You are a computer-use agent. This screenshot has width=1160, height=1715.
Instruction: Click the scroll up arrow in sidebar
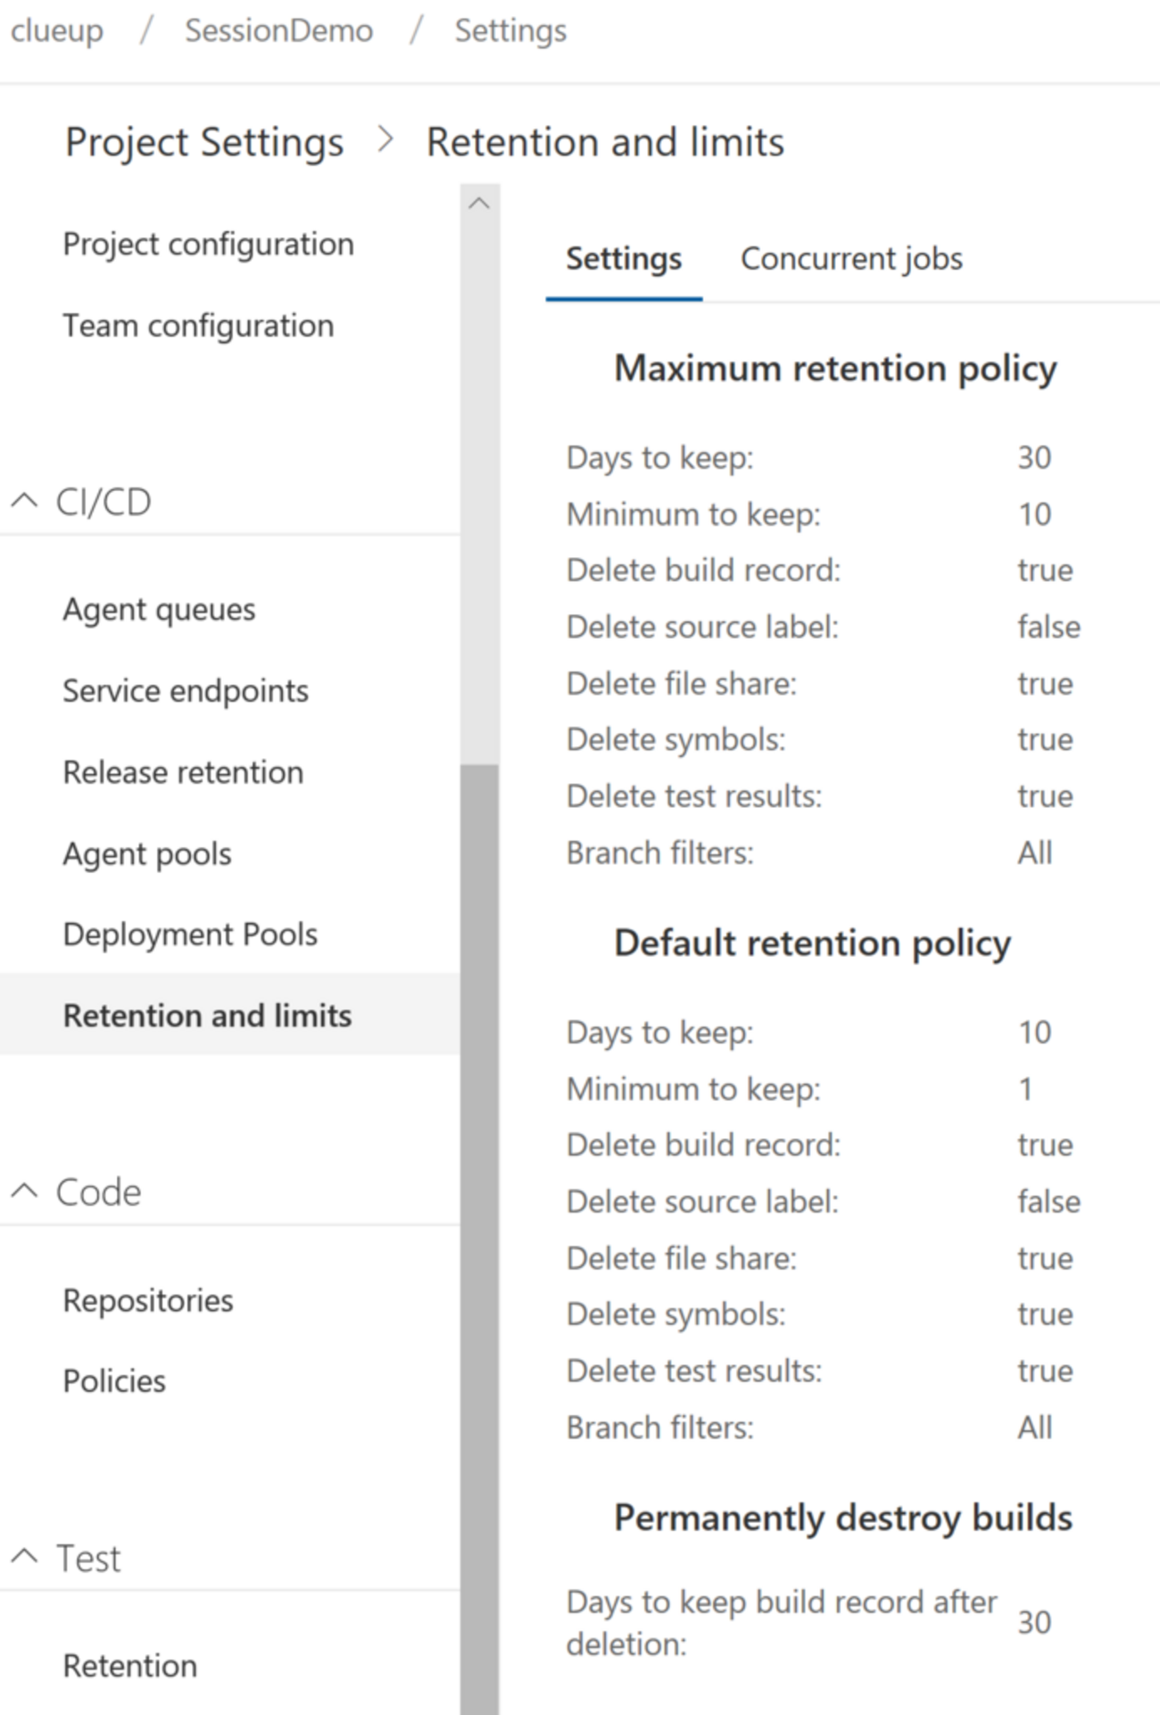pyautogui.click(x=479, y=204)
